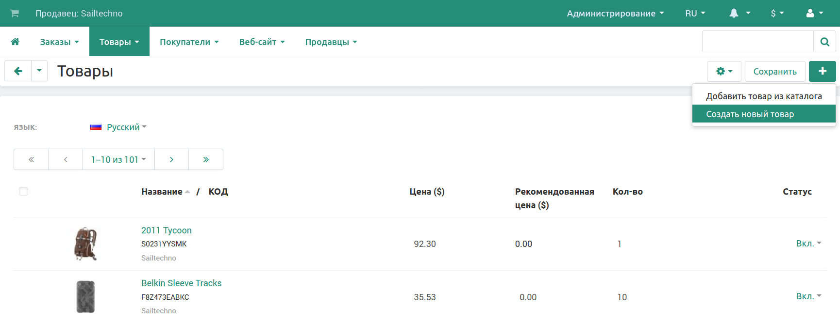This screenshot has height=322, width=840.
Task: Open the 1–10 из 101 pagination dropdown
Action: tap(118, 159)
